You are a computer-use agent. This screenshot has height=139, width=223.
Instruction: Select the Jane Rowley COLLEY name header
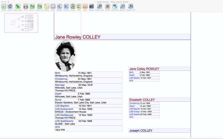[x=122, y=37]
